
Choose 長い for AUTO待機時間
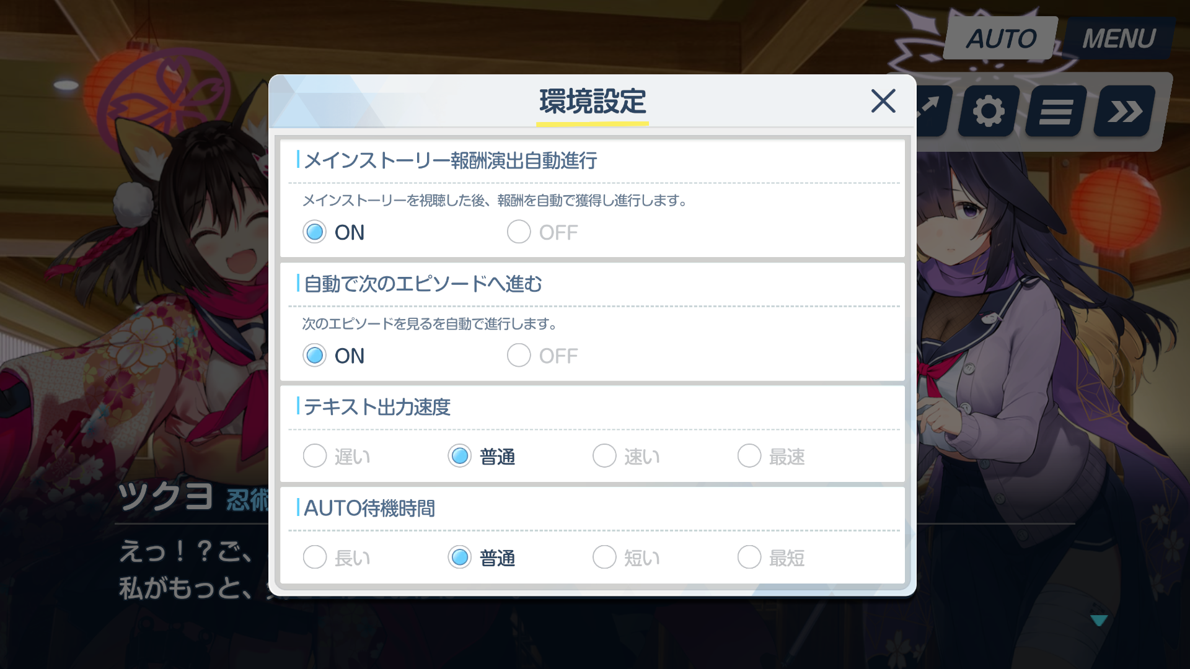click(x=337, y=557)
